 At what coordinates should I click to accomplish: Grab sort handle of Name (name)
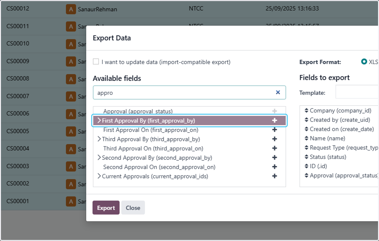point(306,138)
